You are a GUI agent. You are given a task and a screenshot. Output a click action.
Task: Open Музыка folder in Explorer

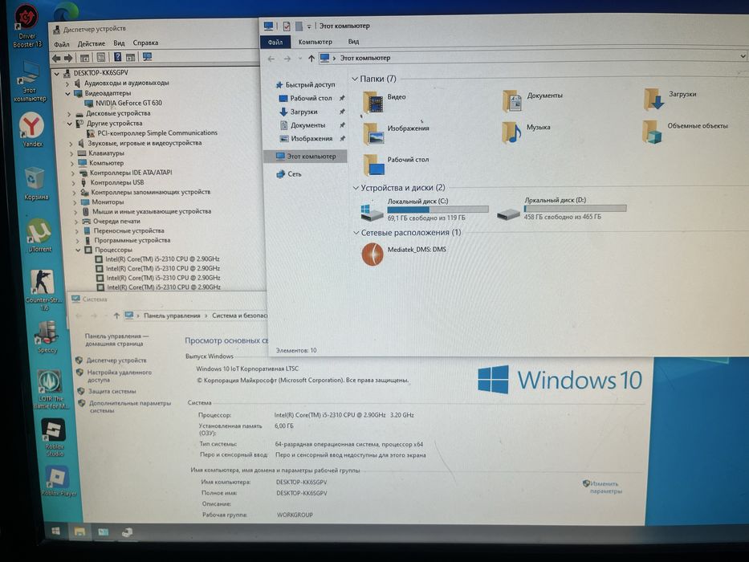tap(526, 132)
